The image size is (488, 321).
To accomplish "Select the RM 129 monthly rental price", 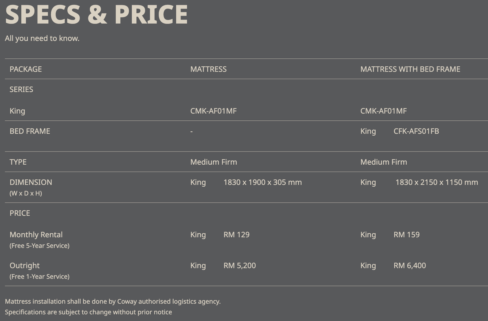I will pos(236,235).
